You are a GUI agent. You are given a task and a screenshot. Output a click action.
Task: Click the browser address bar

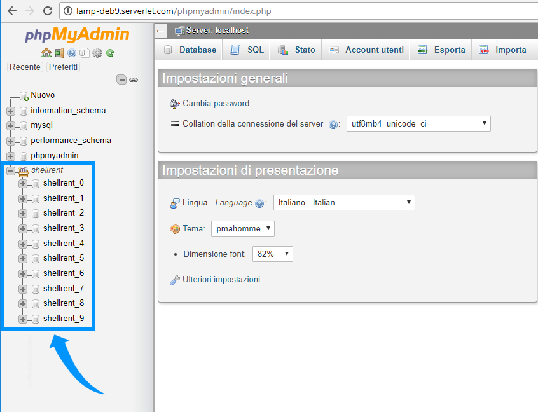(298, 11)
